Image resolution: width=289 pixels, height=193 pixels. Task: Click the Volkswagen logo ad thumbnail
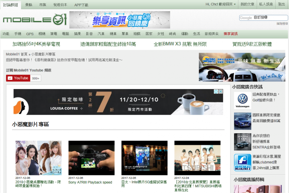(x=242, y=101)
